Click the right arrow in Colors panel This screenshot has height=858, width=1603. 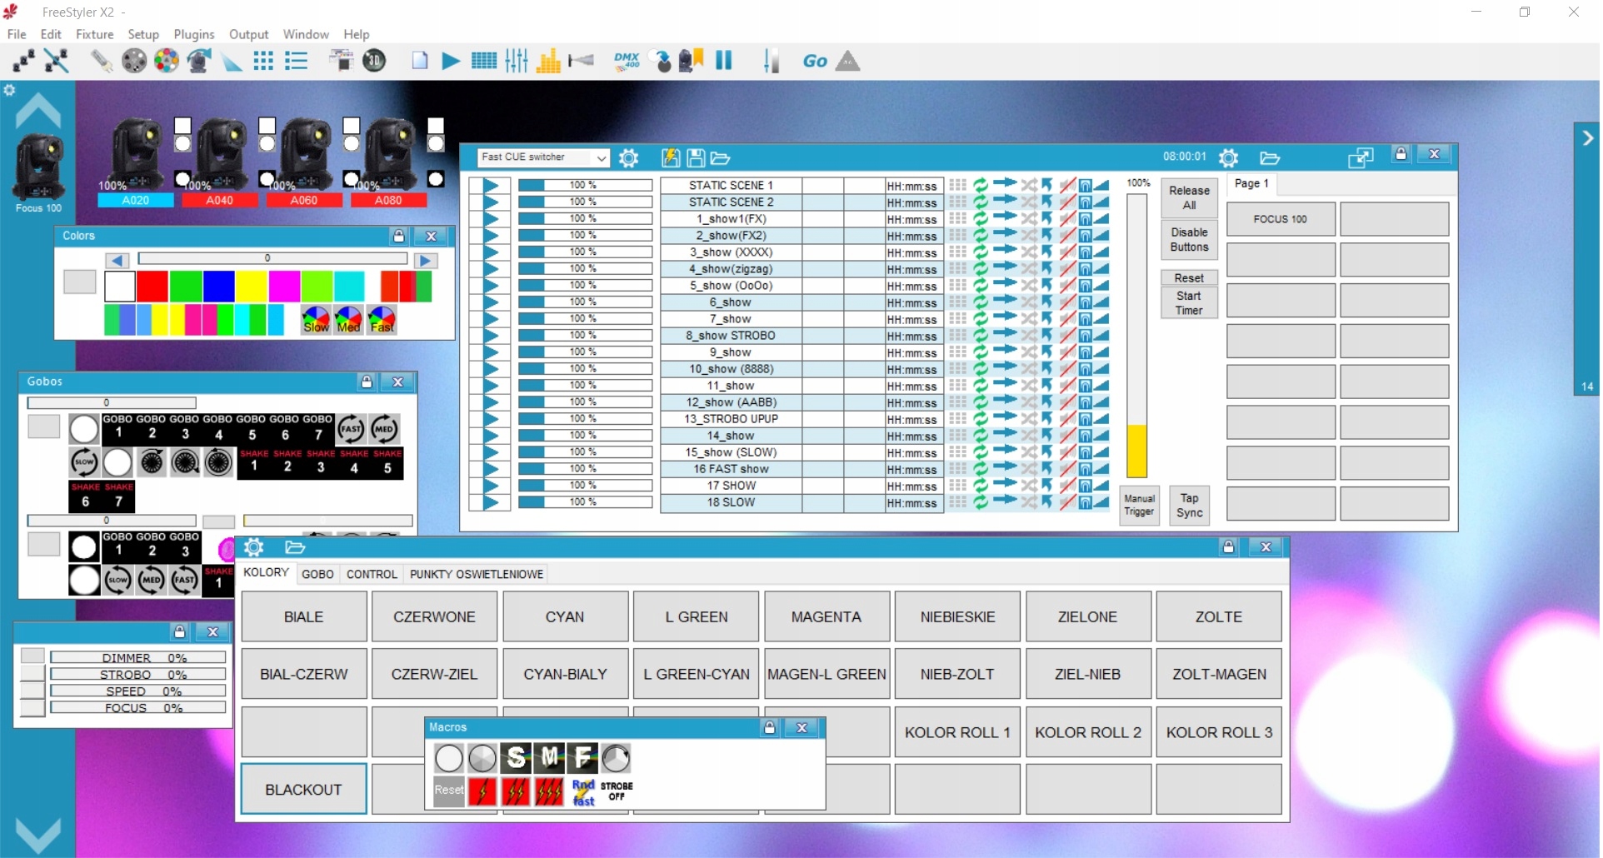(x=426, y=261)
